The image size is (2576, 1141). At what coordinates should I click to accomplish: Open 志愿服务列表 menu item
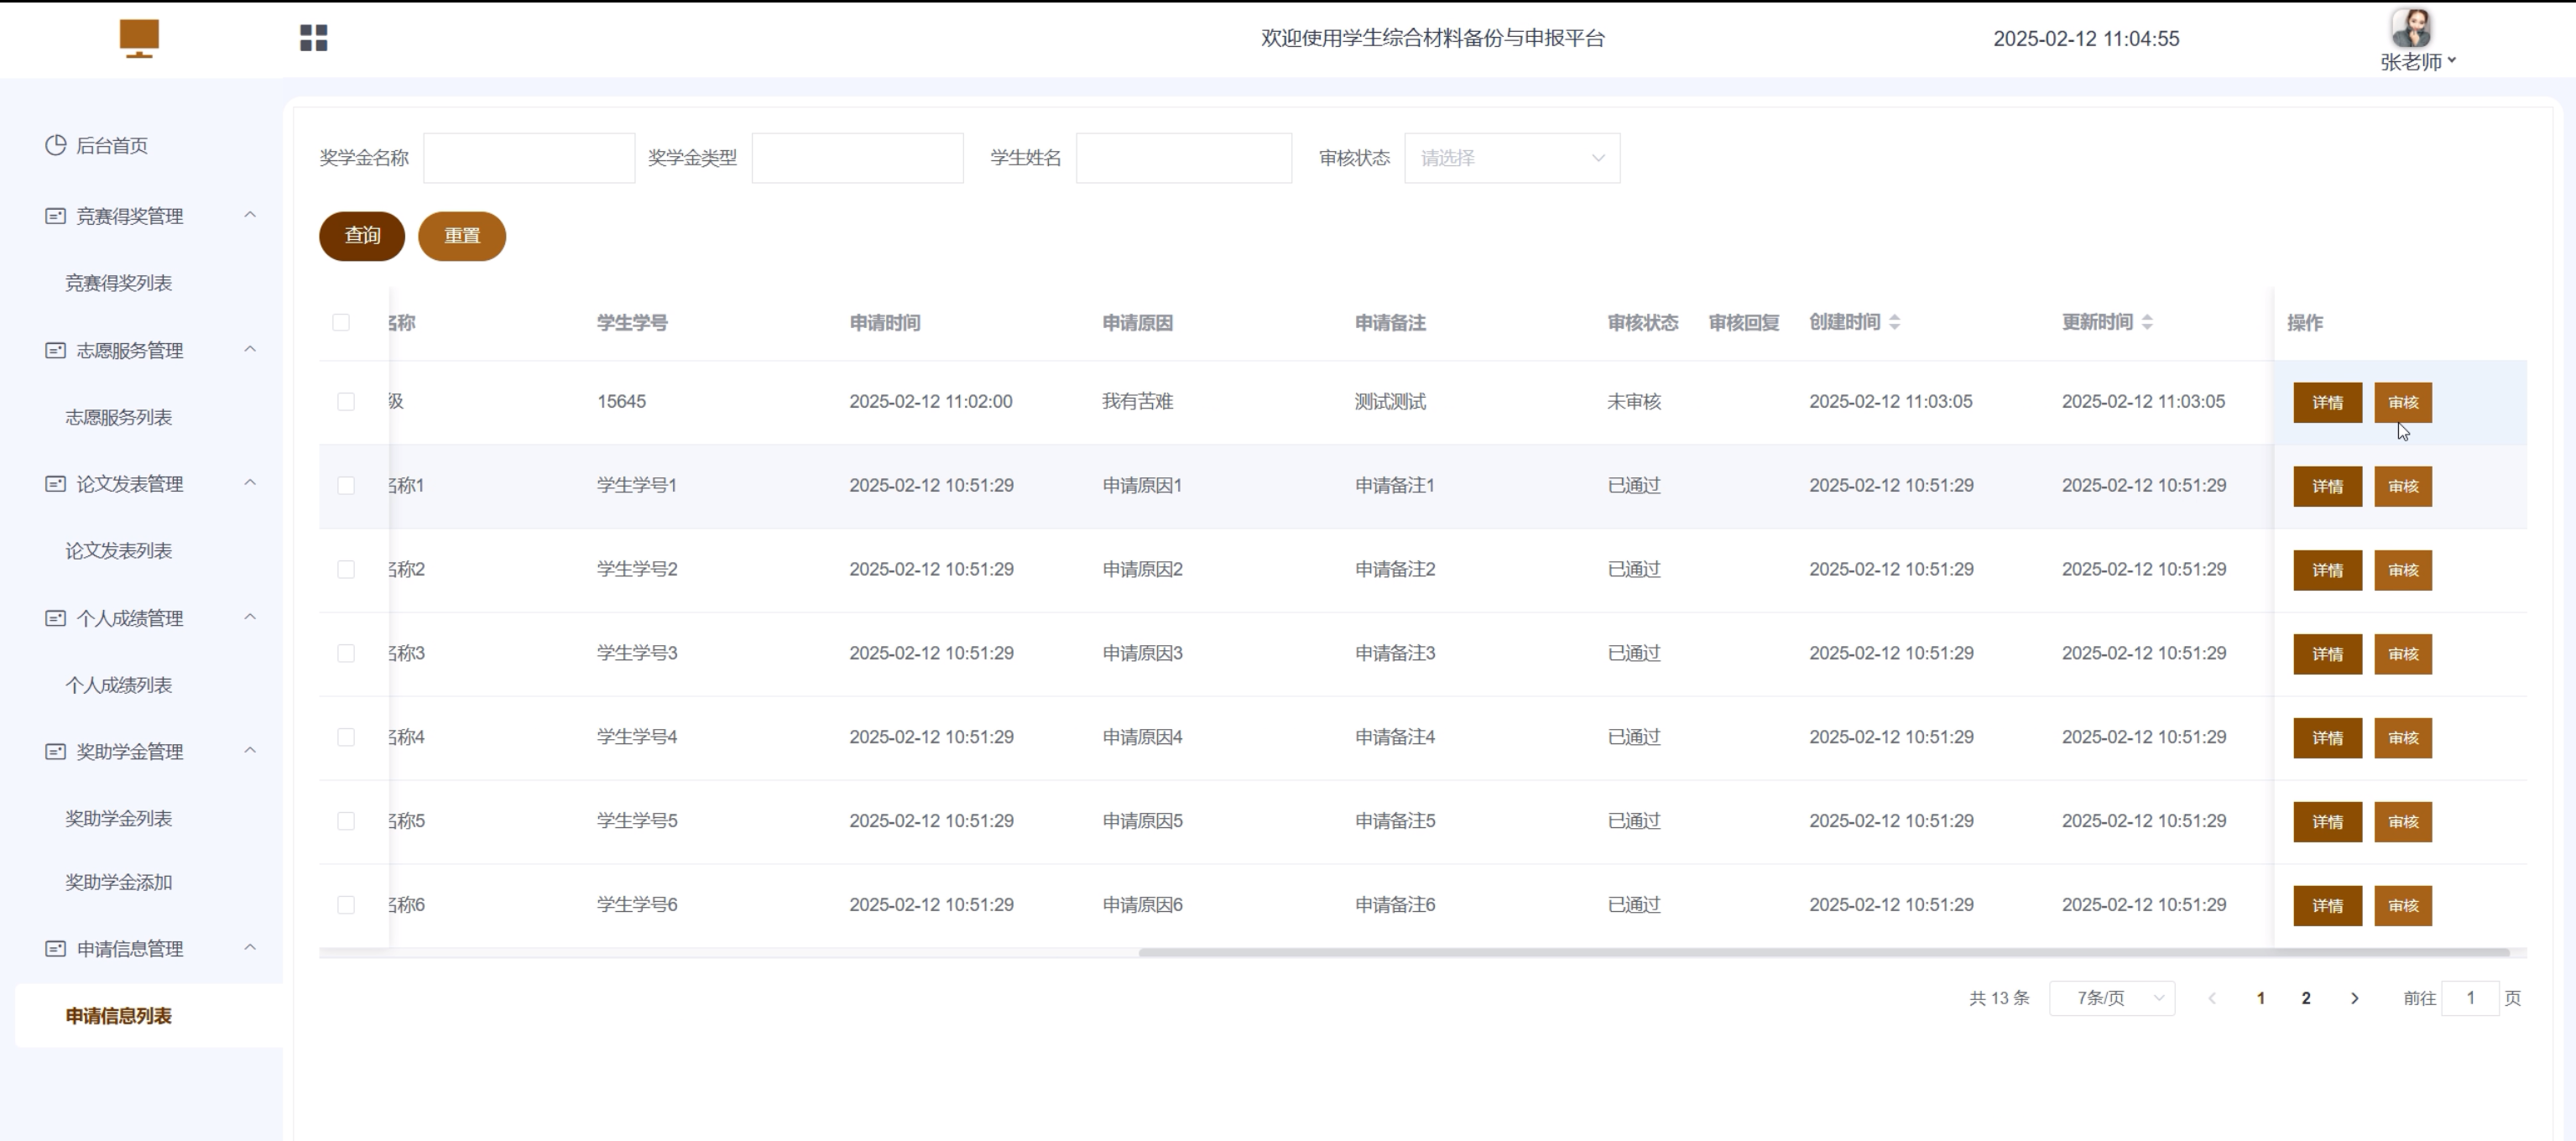[x=118, y=417]
